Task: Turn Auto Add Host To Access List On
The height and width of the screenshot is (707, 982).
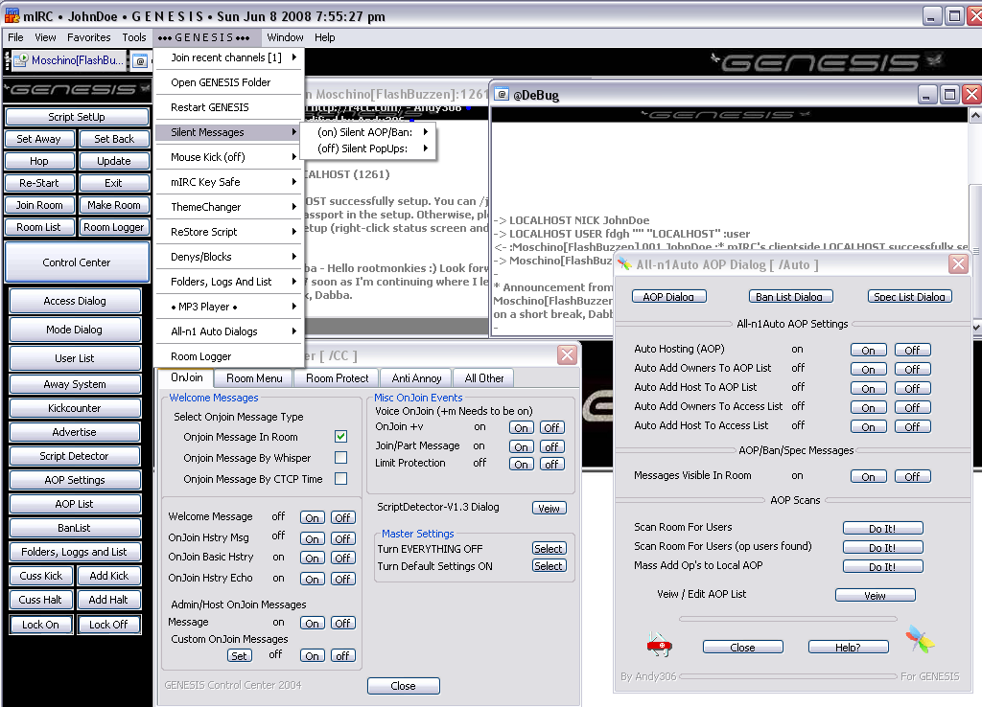Action: [868, 426]
